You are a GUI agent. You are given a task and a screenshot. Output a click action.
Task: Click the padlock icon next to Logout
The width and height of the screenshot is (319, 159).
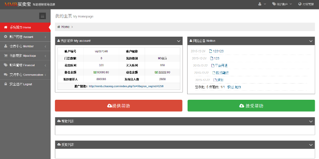(6, 84)
